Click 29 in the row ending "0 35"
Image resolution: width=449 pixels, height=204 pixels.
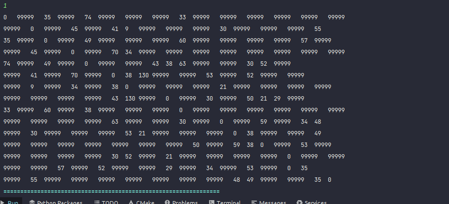click(169, 168)
